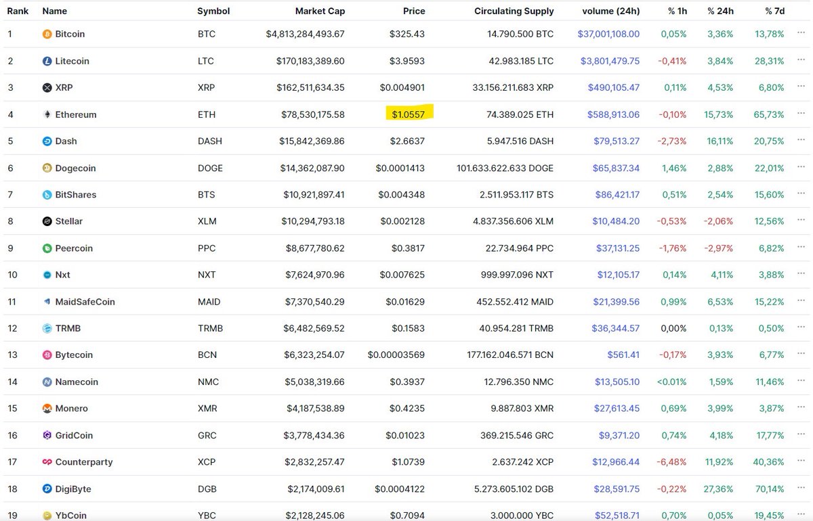Click the Bitcoin coin logo icon

[47, 34]
